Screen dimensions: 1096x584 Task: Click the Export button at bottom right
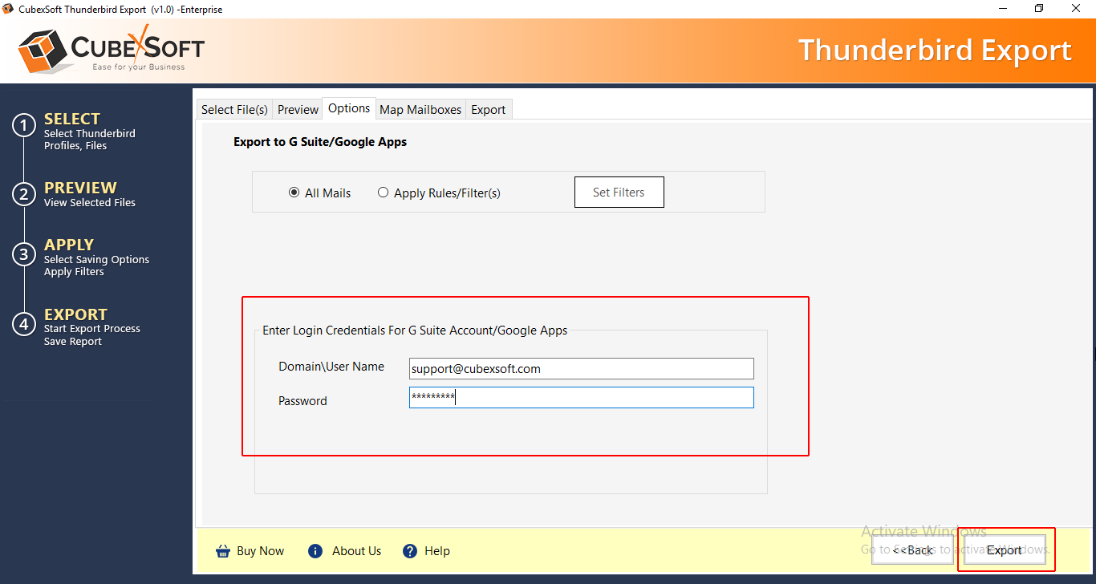[x=1005, y=550]
